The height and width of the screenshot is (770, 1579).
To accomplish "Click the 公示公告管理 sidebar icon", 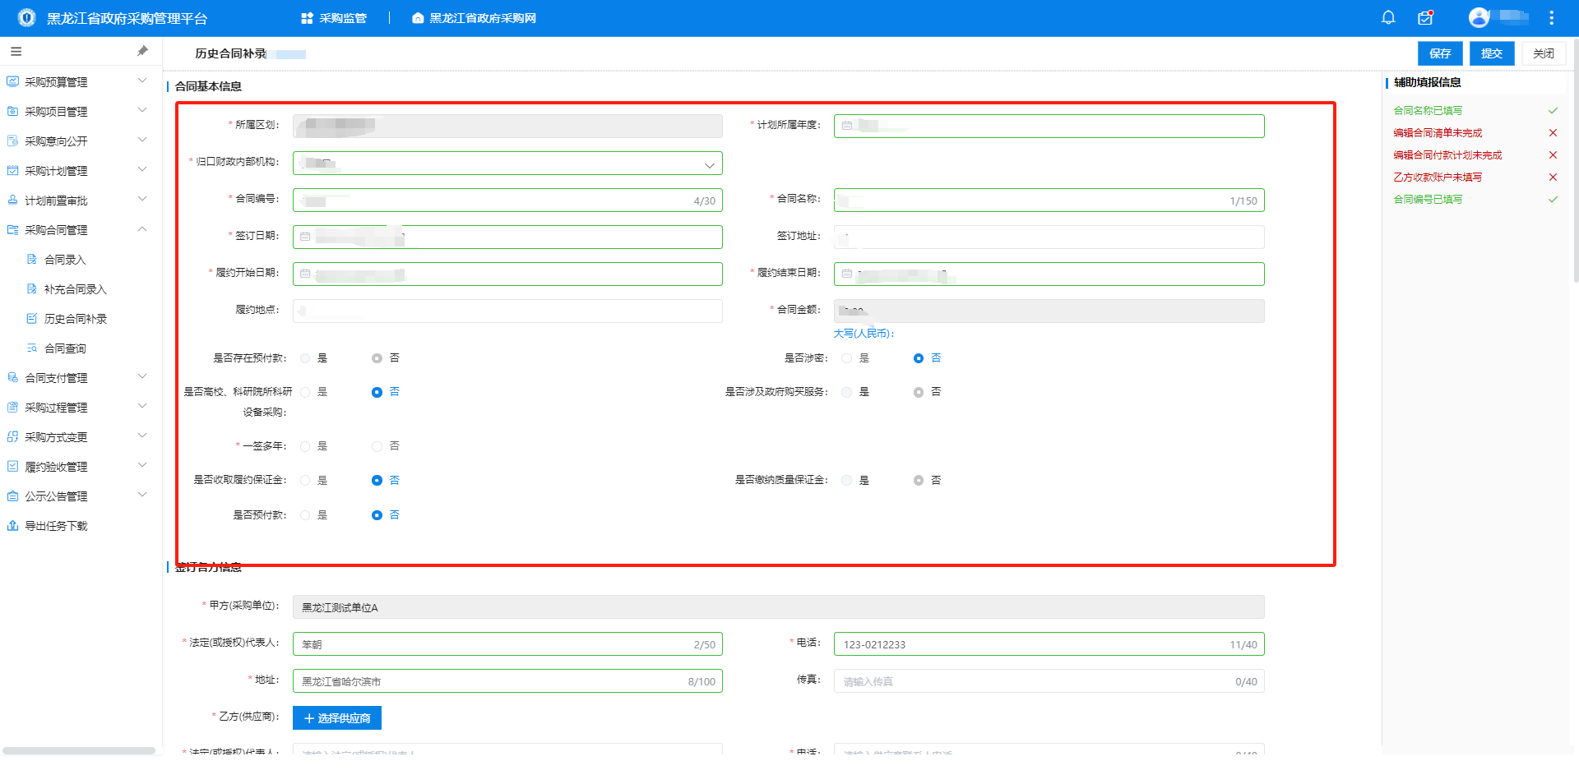I will [12, 496].
